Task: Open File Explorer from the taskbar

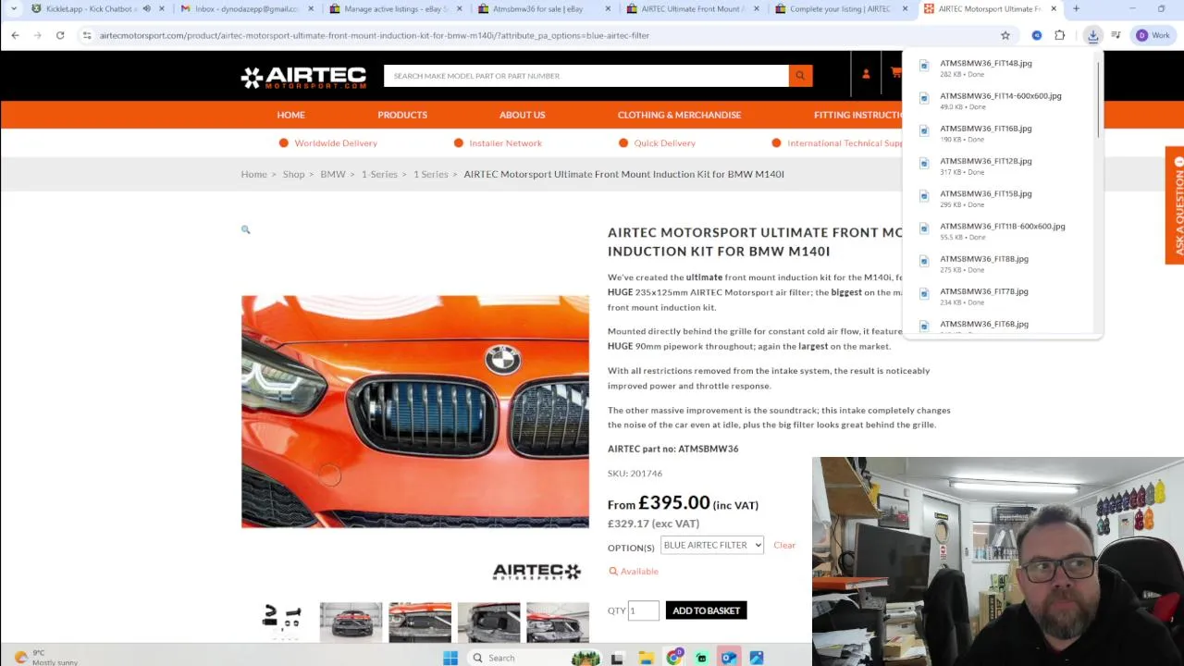Action: click(x=646, y=658)
